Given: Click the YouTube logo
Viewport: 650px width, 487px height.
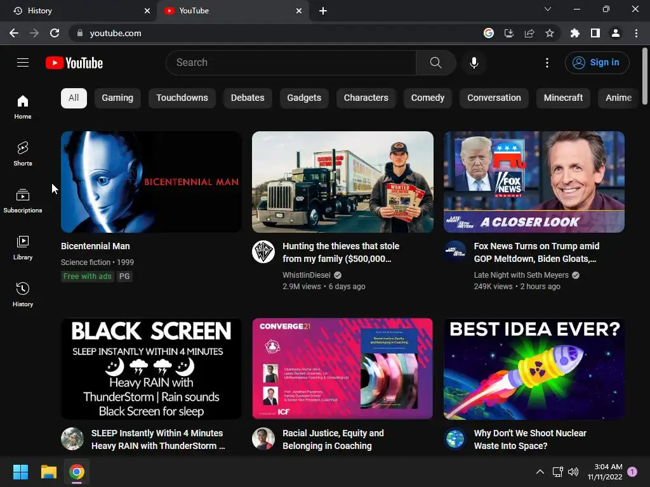Looking at the screenshot, I should [74, 63].
